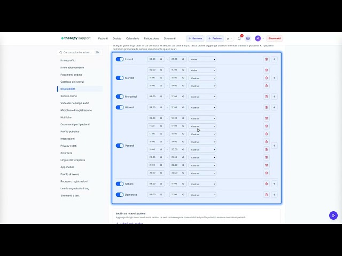Delete the Domenica time slot

pyautogui.click(x=266, y=195)
